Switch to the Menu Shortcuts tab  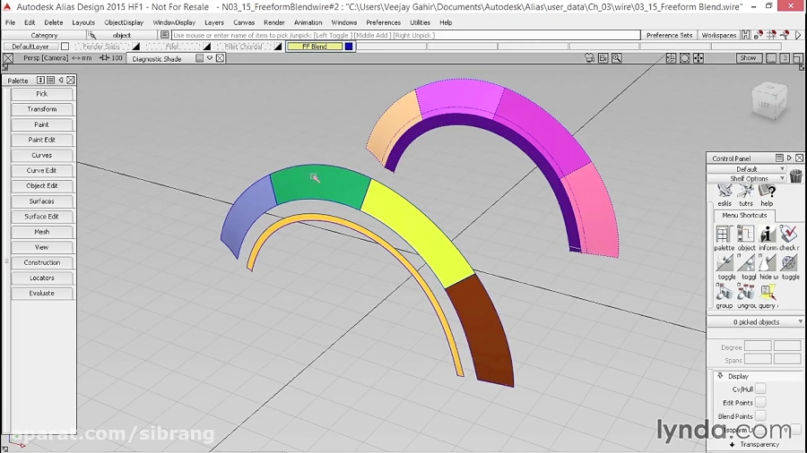click(744, 215)
